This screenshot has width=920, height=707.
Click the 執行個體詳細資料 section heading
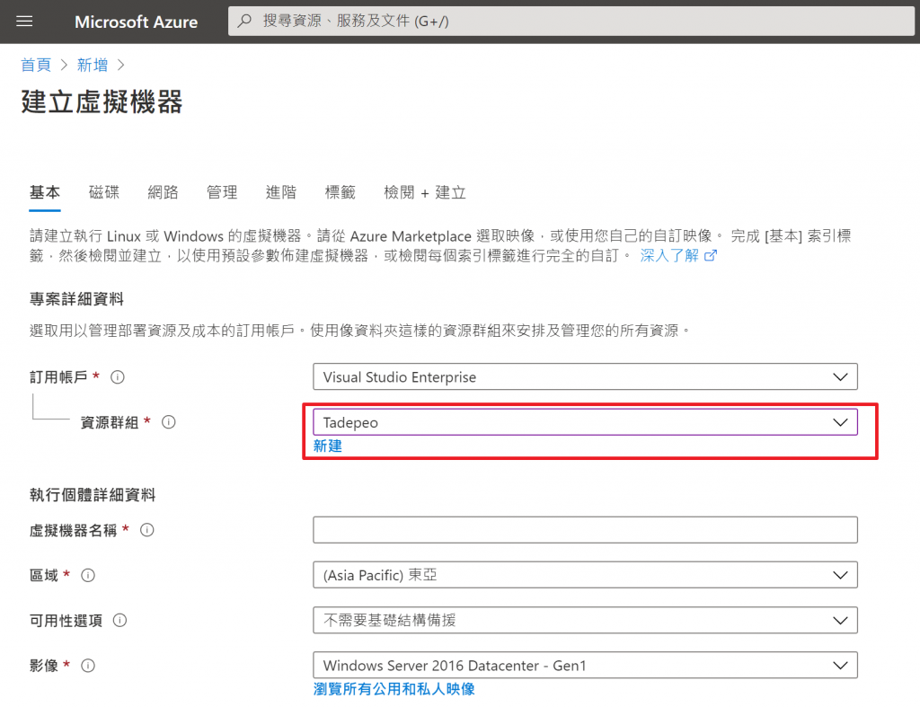(x=93, y=495)
